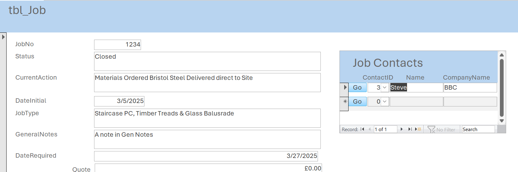Go to previous record in Job Contacts
Viewport: 518px width, 172px height.
pyautogui.click(x=370, y=129)
